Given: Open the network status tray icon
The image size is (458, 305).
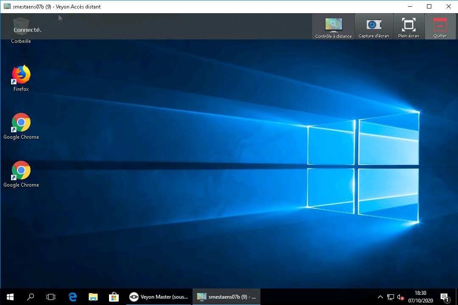Looking at the screenshot, I should click(390, 297).
